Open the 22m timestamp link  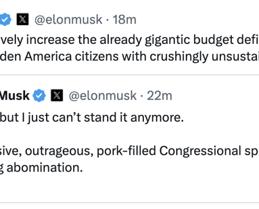click(x=160, y=96)
